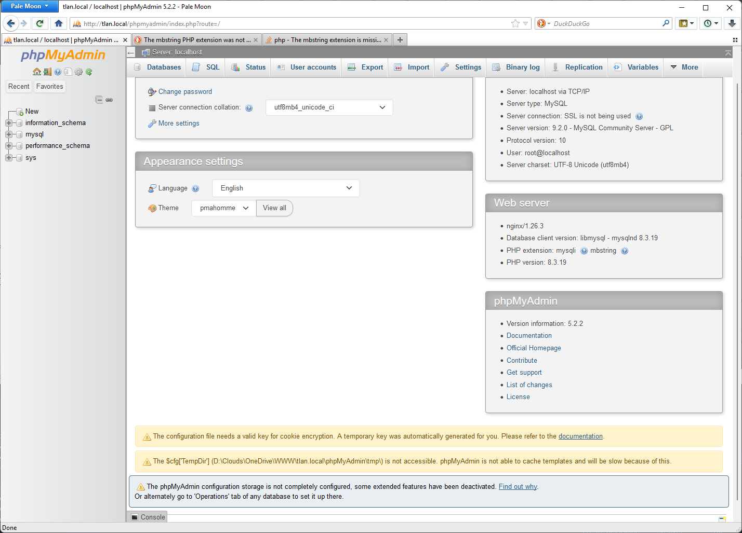Expand the information_schema database node
The height and width of the screenshot is (533, 742).
[x=8, y=123]
